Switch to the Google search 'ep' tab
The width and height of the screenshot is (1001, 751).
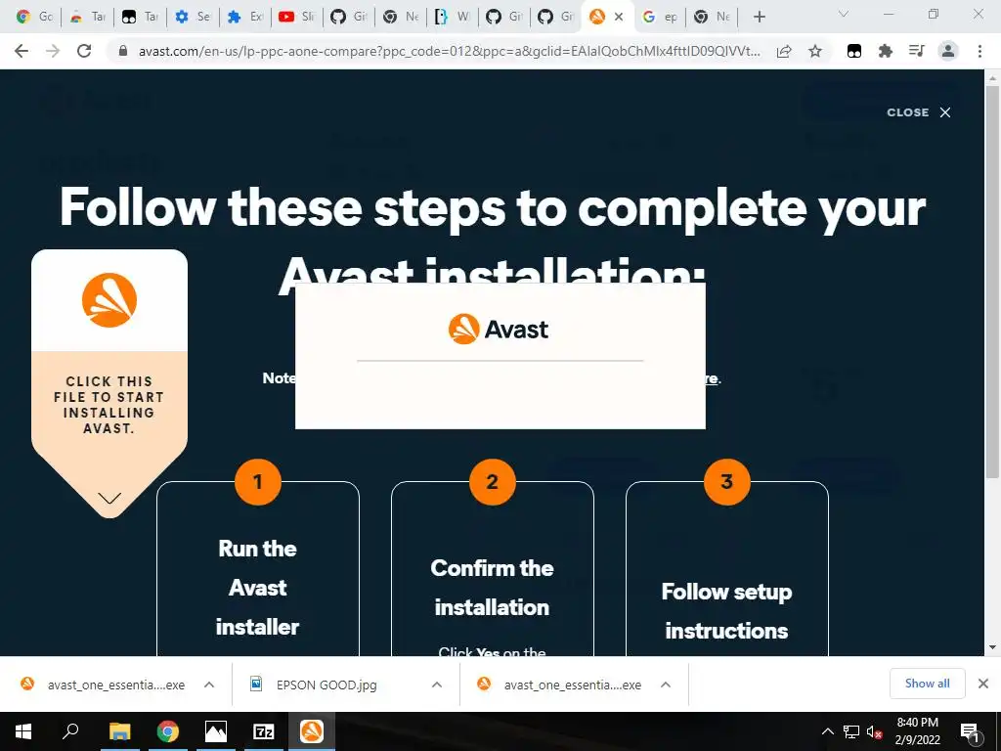pyautogui.click(x=660, y=18)
